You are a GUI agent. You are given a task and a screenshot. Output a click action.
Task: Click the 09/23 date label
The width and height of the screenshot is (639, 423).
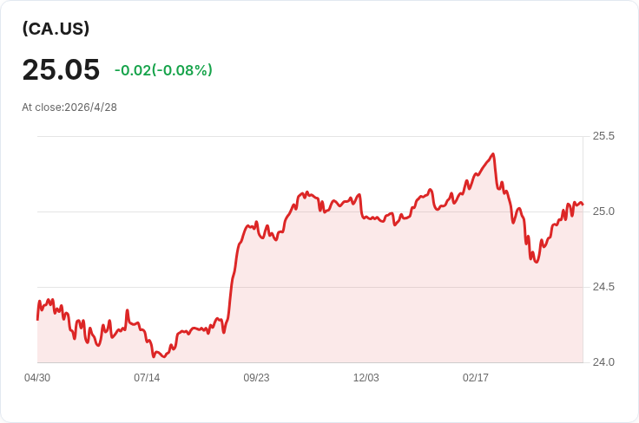click(256, 378)
